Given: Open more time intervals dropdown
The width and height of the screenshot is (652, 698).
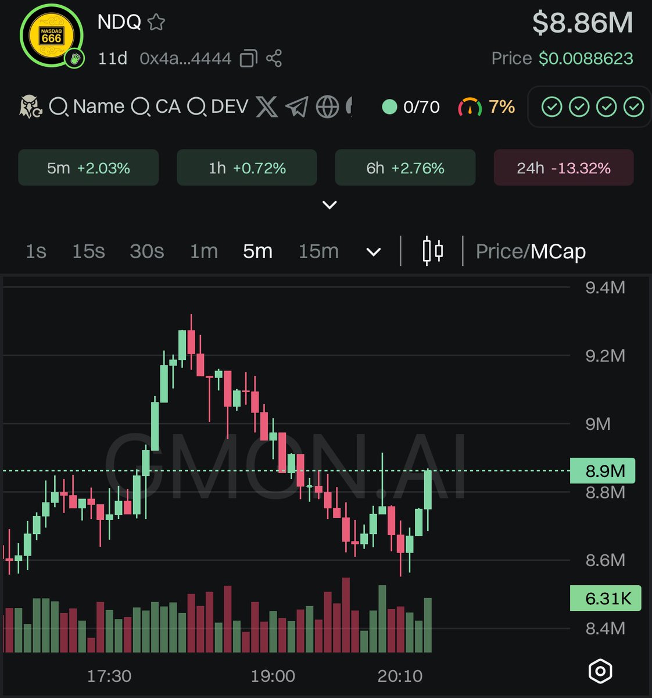Looking at the screenshot, I should pos(374,252).
